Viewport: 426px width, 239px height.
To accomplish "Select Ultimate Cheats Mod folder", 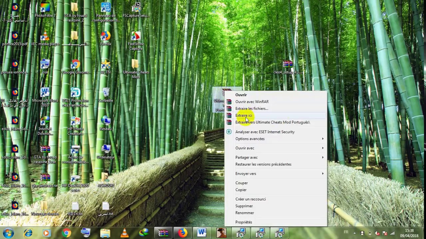I will [136, 69].
